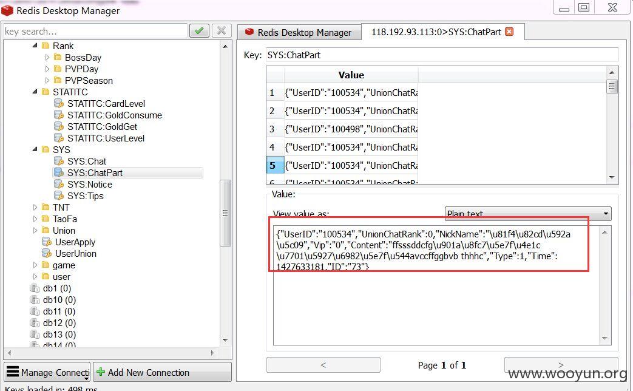Focus the key search input field
This screenshot has height=391, width=633.
pos(95,31)
